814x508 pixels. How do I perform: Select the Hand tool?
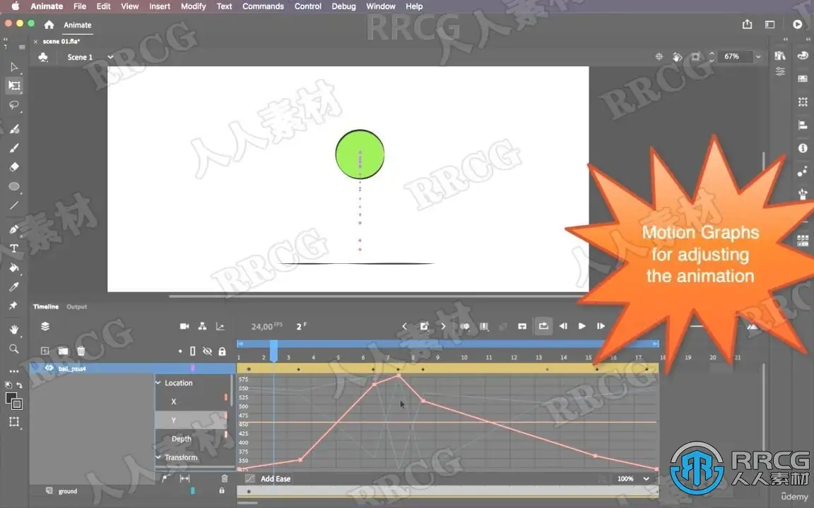coord(14,329)
